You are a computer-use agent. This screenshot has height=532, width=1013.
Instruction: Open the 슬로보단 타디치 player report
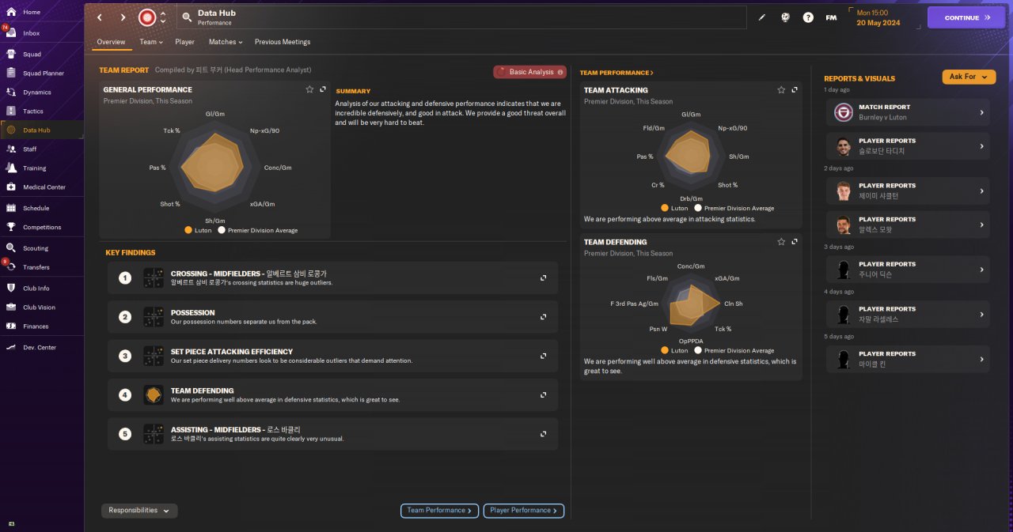point(909,146)
